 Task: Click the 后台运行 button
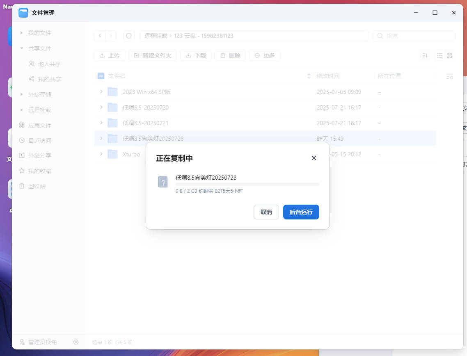point(301,212)
